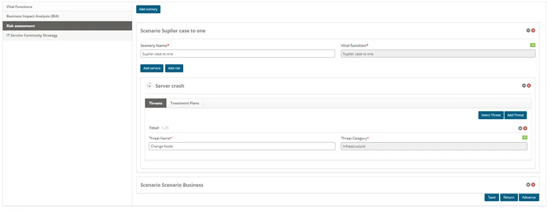The image size is (549, 213).
Task: Collapse the Server crash risk section
Action: pyautogui.click(x=524, y=85)
